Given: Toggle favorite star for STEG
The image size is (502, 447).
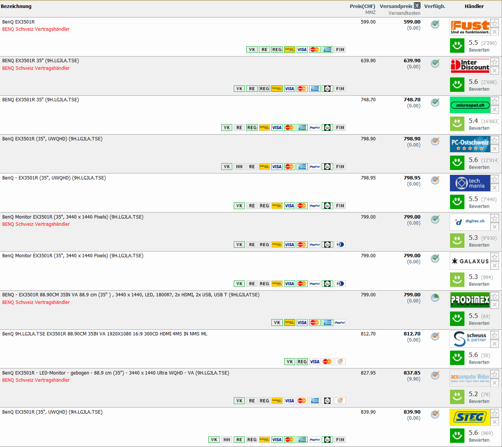Looking at the screenshot, I should coord(495,413).
